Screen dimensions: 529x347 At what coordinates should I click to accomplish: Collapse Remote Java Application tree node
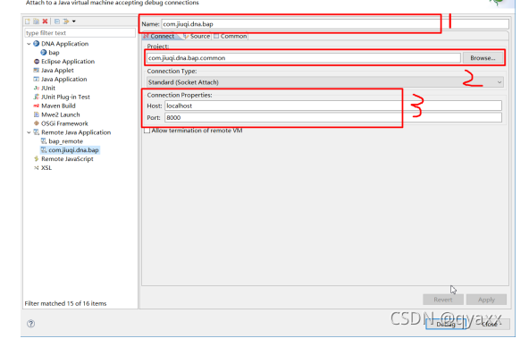(x=29, y=132)
